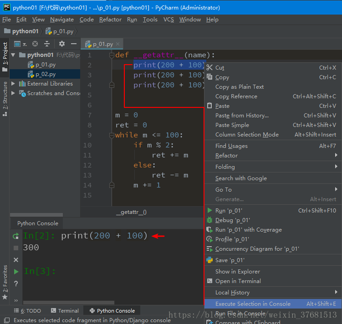Open console help question mark icon

click(15, 283)
